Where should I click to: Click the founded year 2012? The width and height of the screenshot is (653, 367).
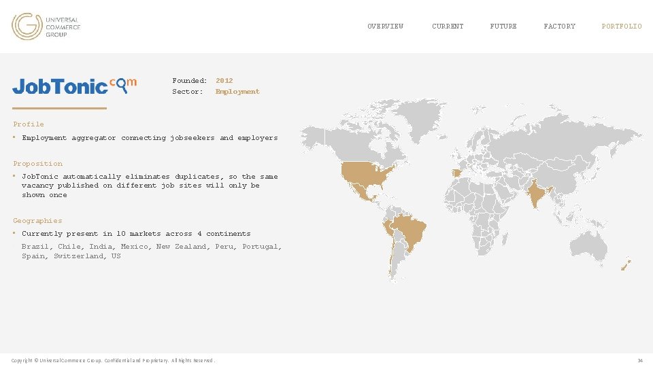tap(224, 81)
